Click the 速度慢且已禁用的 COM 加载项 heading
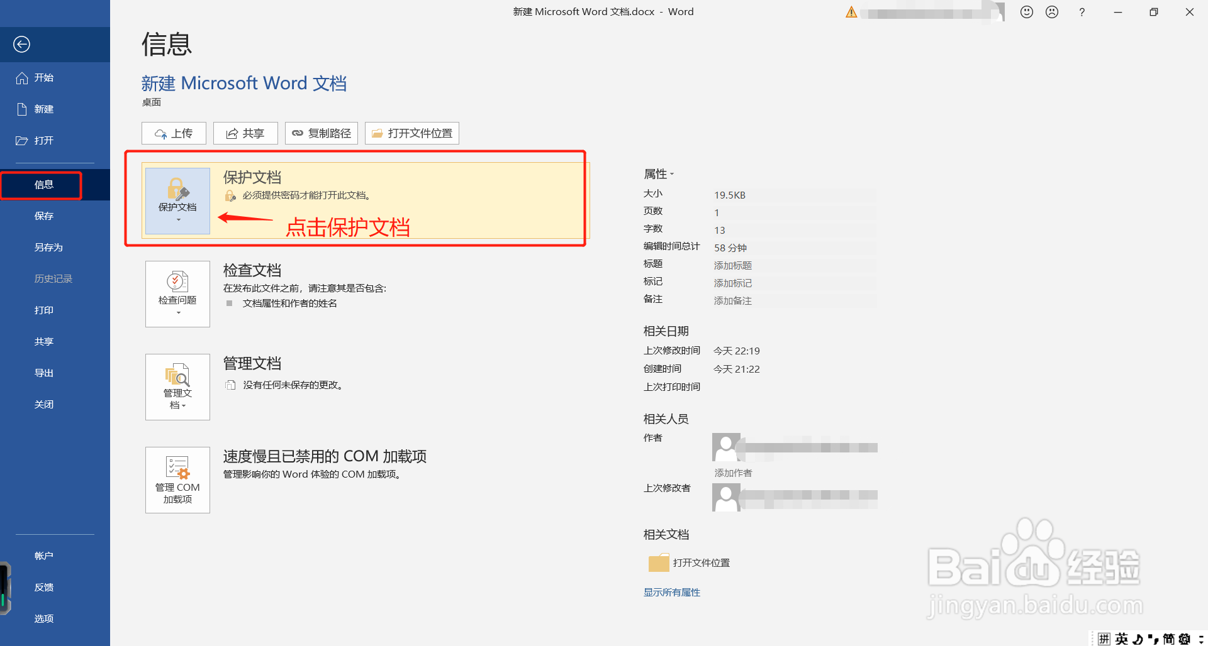1208x646 pixels. (x=325, y=456)
